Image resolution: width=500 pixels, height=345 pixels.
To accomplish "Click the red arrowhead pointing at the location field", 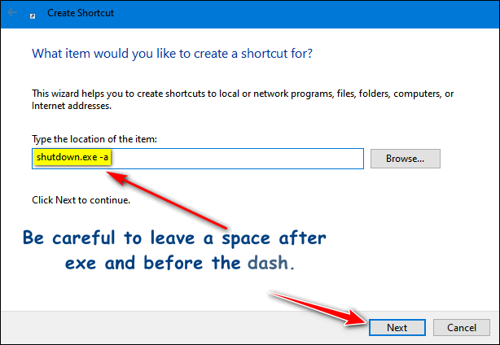I will 117,177.
